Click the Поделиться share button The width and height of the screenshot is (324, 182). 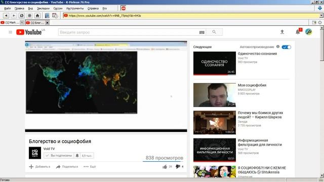pyautogui.click(x=67, y=166)
